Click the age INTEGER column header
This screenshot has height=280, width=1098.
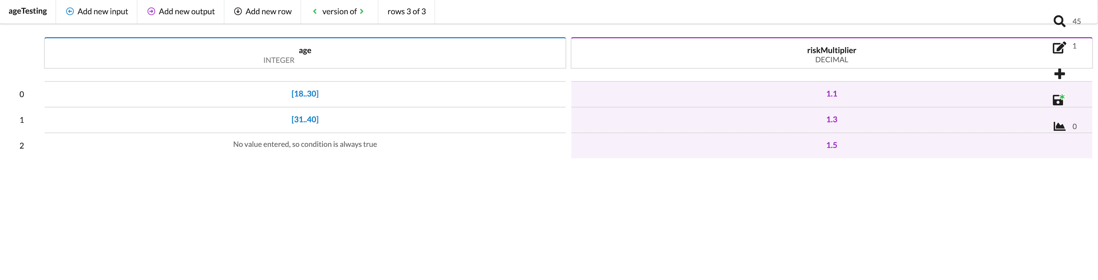point(305,54)
